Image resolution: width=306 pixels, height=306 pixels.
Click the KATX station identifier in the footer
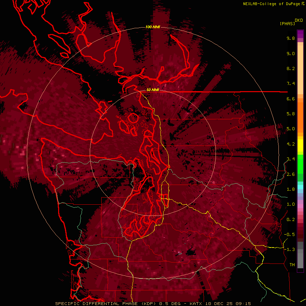pyautogui.click(x=196, y=304)
